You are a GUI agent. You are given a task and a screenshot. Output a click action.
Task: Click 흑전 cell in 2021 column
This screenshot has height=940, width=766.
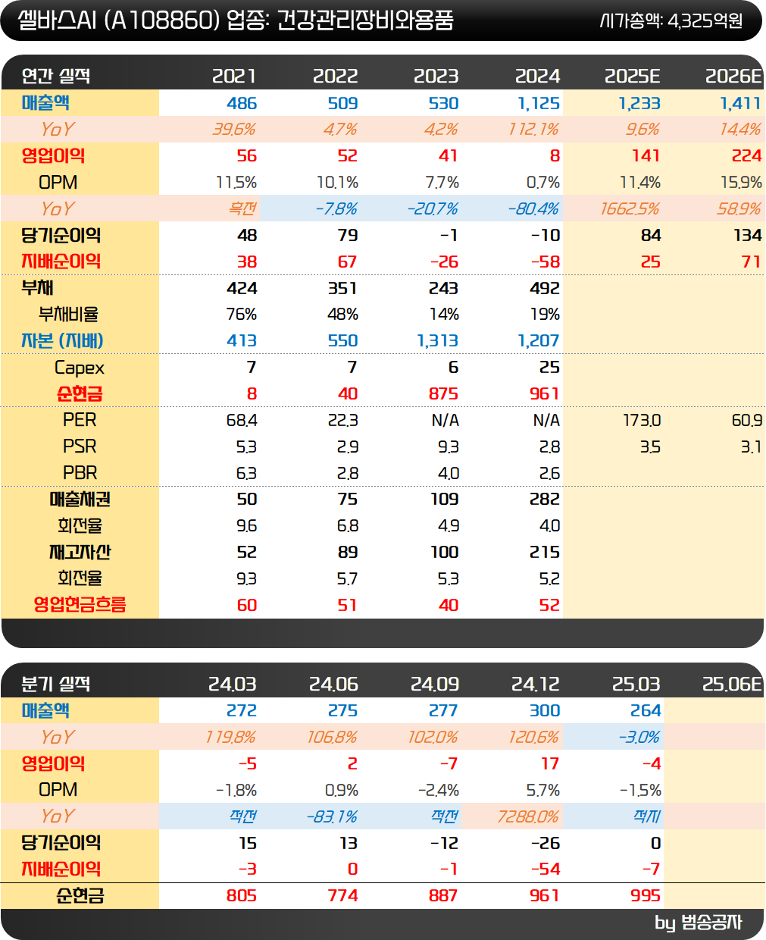pos(242,208)
